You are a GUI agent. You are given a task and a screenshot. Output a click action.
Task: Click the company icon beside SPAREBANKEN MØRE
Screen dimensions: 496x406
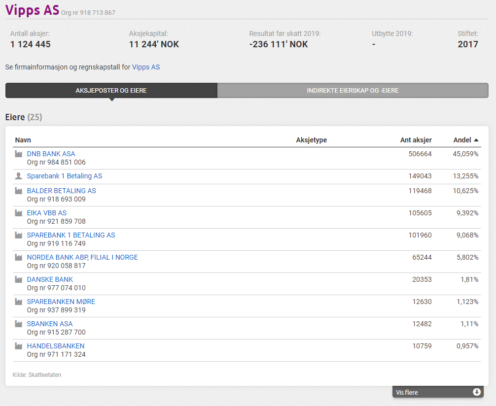(x=19, y=302)
